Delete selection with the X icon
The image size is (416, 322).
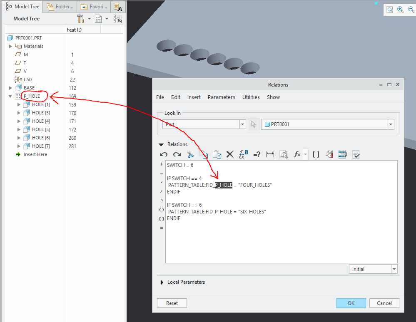click(x=230, y=154)
